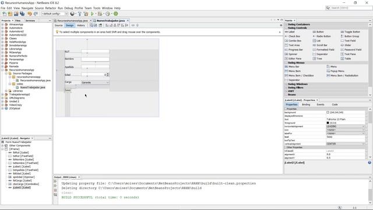Click the Redo toolbar icon
Screen dimensions: 373x210
coord(36,14)
